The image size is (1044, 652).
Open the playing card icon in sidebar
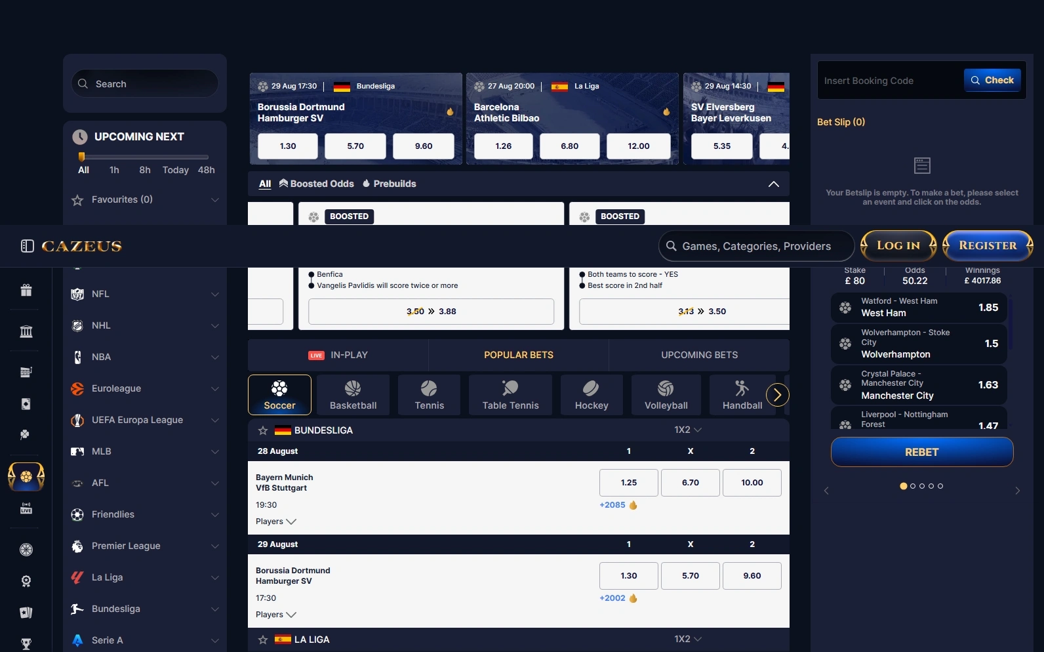coord(26,403)
